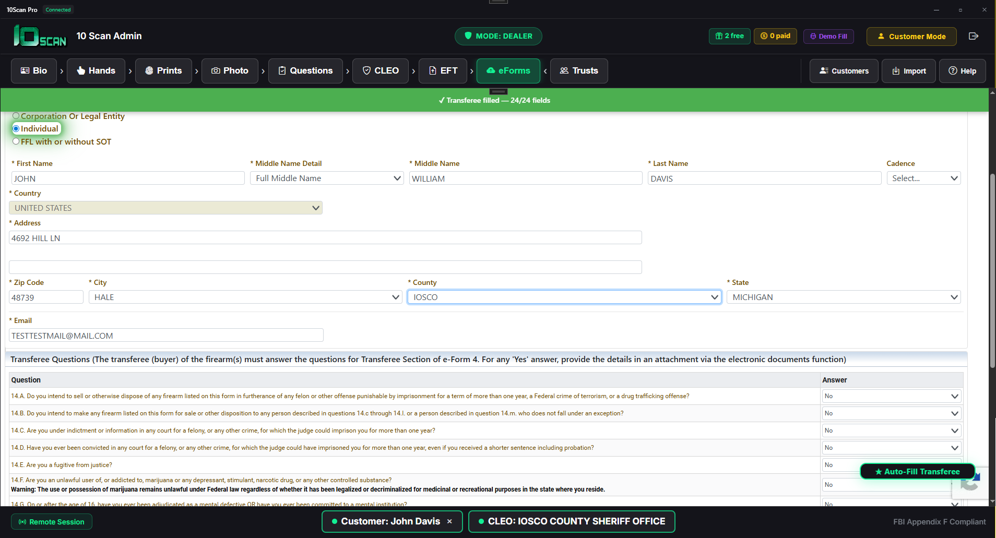
Task: Open the Country dropdown
Action: (165, 208)
